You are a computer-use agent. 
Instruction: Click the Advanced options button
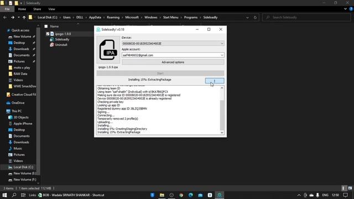tap(173, 62)
